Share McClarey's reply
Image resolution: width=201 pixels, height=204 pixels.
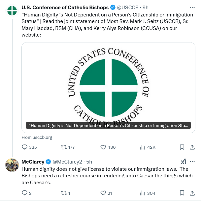coord(192,193)
